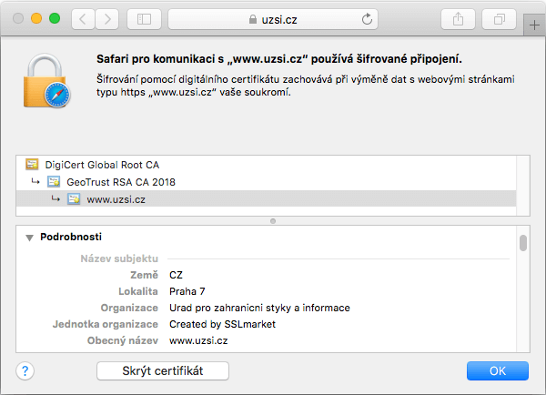Click the Lokalita field label
The width and height of the screenshot is (546, 395).
tap(138, 291)
